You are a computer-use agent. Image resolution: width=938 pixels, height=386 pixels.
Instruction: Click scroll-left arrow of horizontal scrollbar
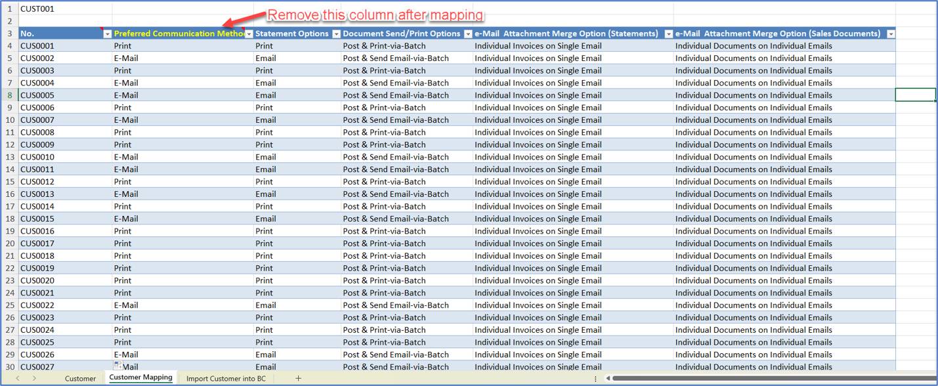608,378
